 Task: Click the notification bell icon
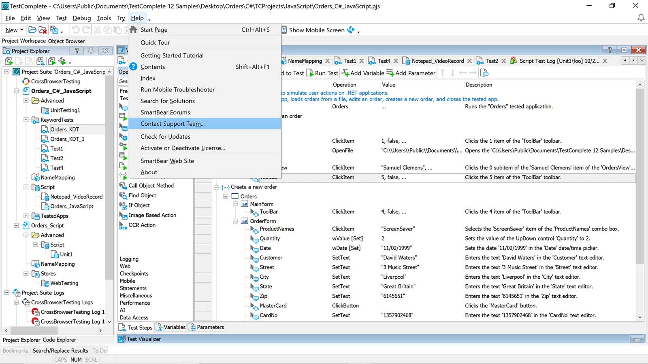[641, 18]
